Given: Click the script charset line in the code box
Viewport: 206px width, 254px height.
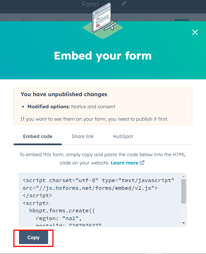Looking at the screenshot, I should click(98, 181).
